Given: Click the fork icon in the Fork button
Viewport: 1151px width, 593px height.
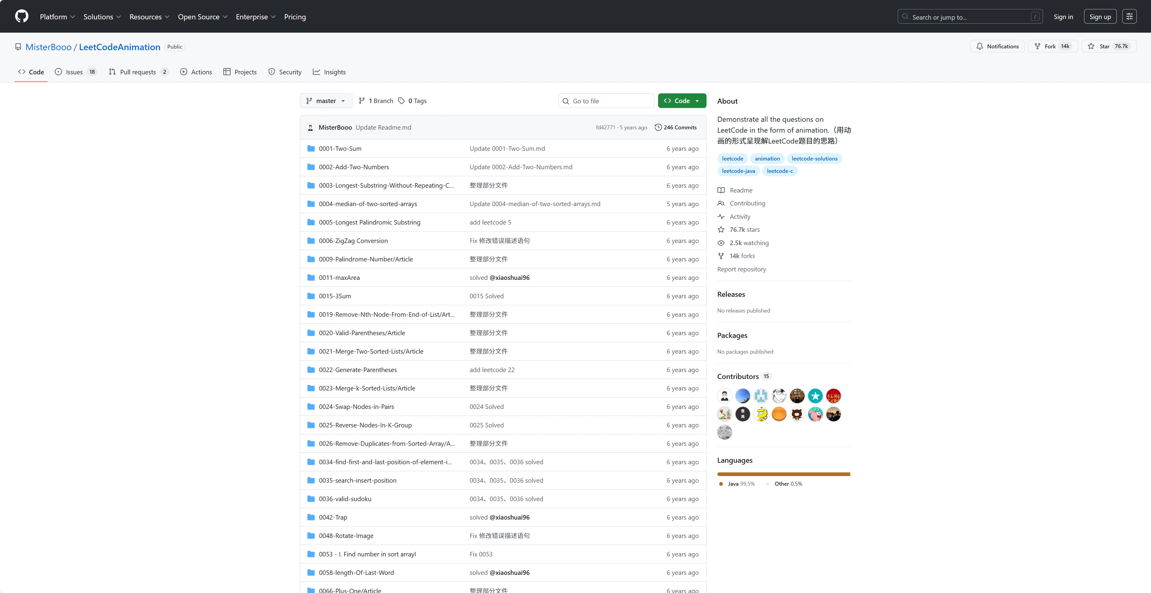Looking at the screenshot, I should pyautogui.click(x=1038, y=47).
